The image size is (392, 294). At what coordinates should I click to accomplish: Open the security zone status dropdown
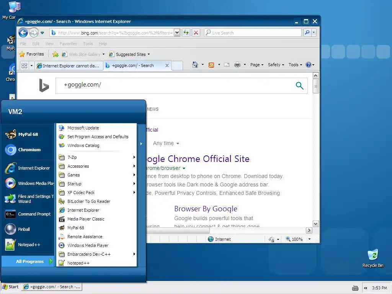(278, 239)
